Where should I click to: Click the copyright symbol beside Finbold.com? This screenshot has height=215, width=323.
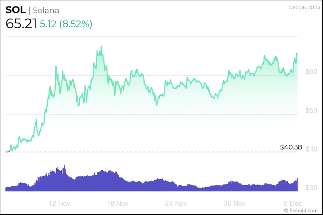point(286,211)
